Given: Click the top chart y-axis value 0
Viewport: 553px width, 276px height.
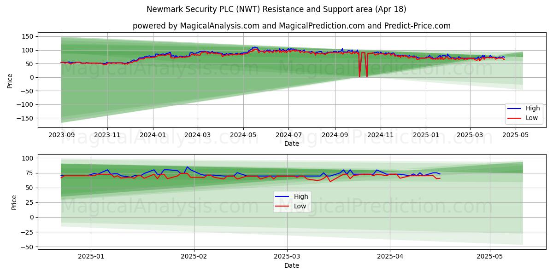Looking at the screenshot, I should (32, 77).
